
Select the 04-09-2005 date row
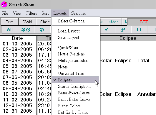(x=17, y=60)
